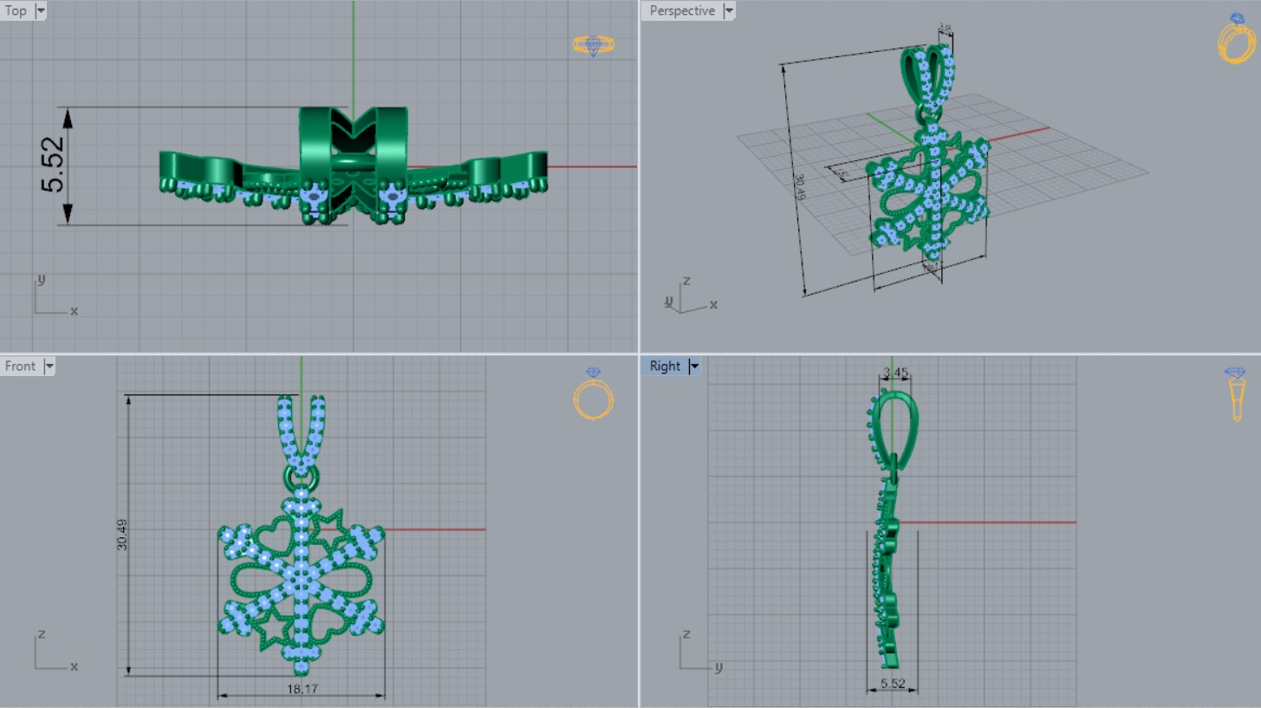
Task: Select the 5.52 dimension in Right viewport
Action: [x=893, y=684]
